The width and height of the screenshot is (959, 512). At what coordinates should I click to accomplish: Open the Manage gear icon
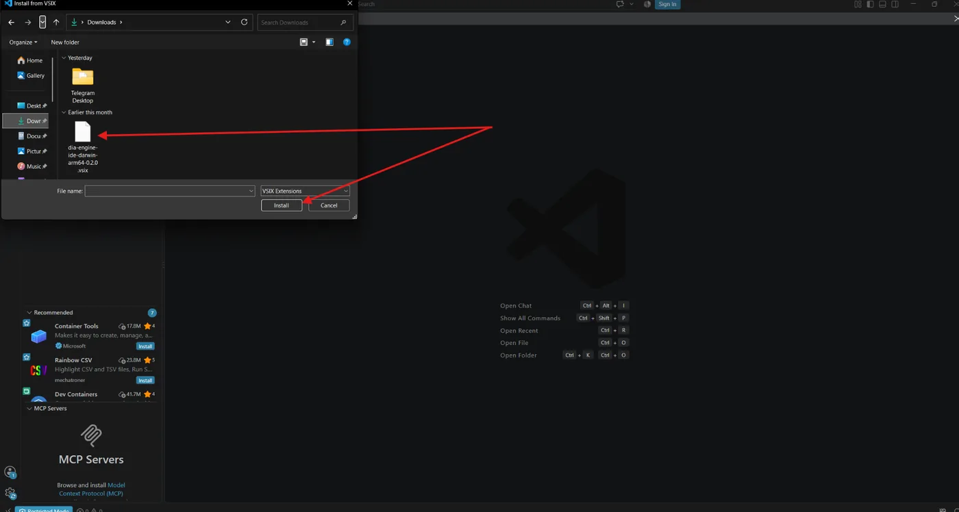pos(10,493)
